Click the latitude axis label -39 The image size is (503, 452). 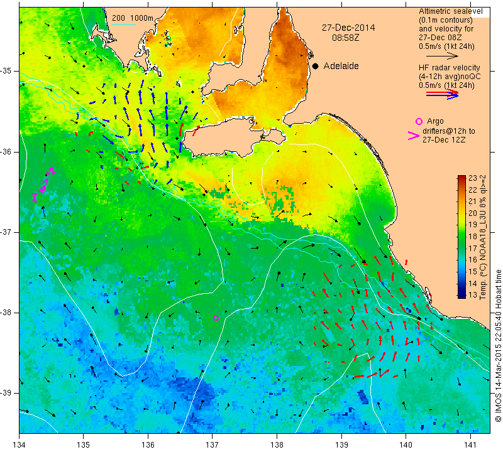[x=6, y=393]
